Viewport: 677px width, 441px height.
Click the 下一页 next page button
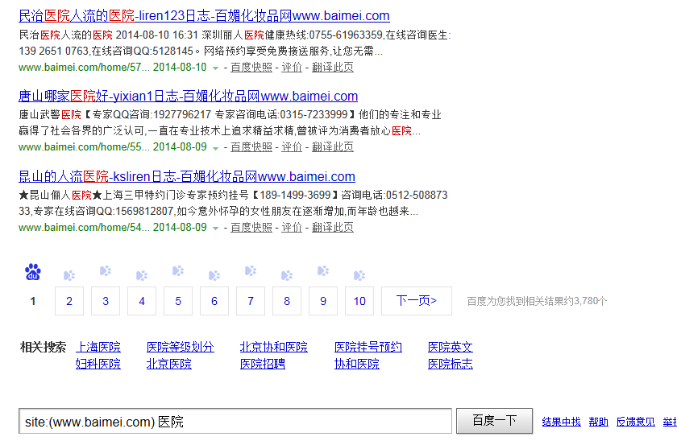coord(417,301)
